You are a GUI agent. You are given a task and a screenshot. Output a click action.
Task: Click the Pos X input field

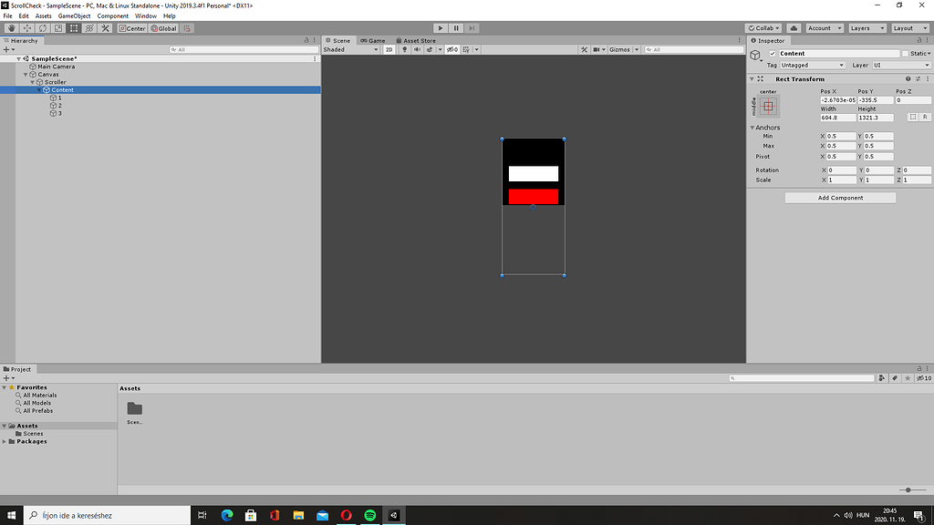(x=836, y=99)
